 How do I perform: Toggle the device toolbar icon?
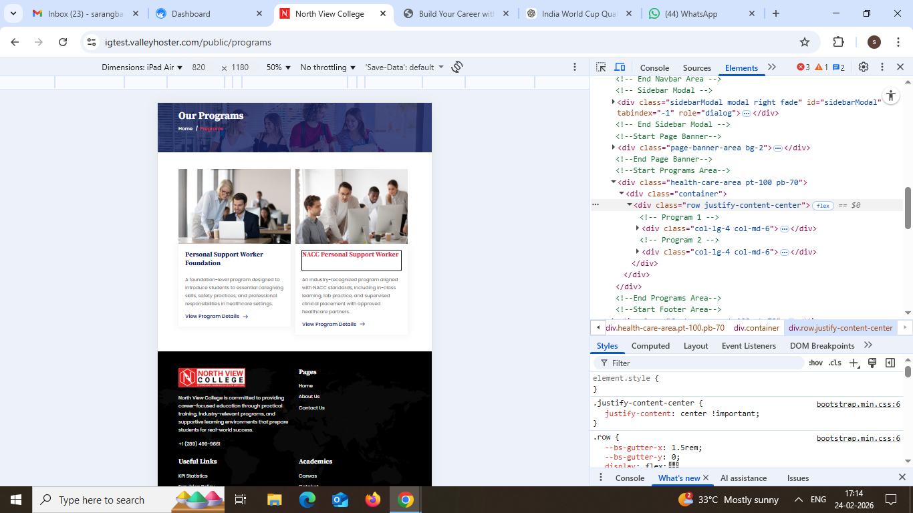click(620, 67)
